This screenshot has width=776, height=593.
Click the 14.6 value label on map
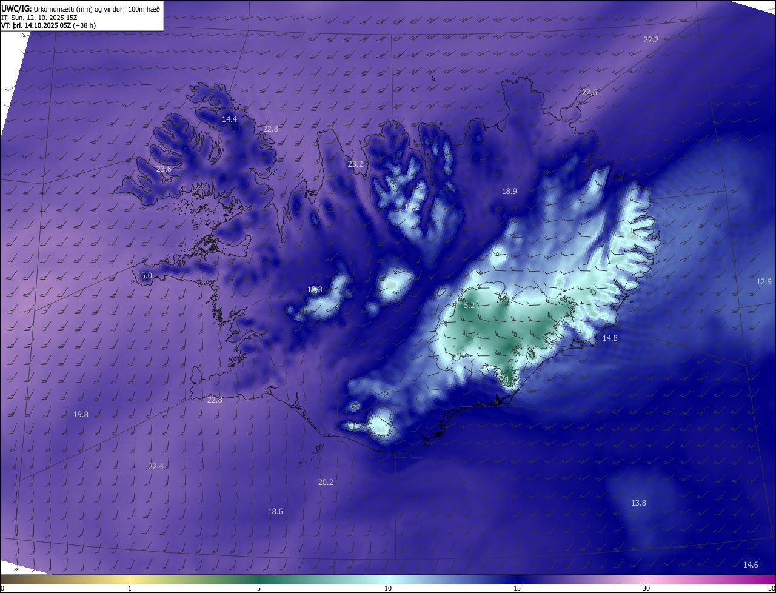tap(751, 565)
